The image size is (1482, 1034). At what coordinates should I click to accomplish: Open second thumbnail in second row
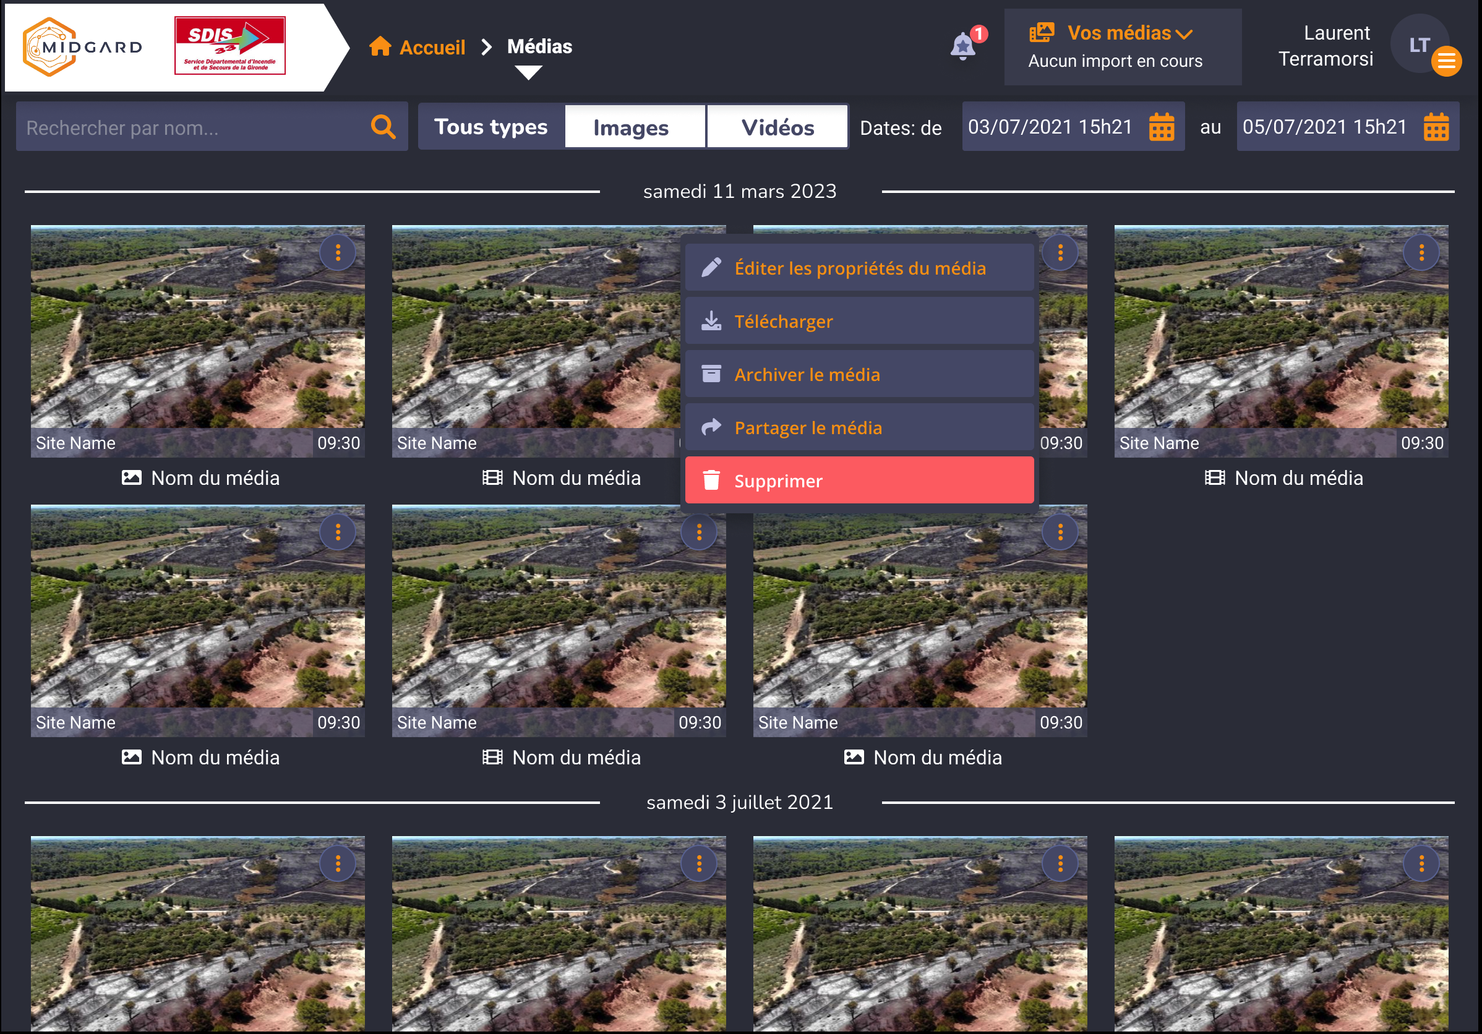[559, 621]
